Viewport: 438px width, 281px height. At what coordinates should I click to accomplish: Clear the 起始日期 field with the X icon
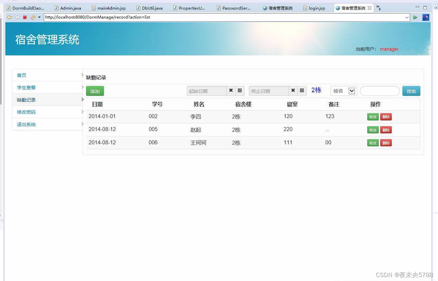click(231, 91)
